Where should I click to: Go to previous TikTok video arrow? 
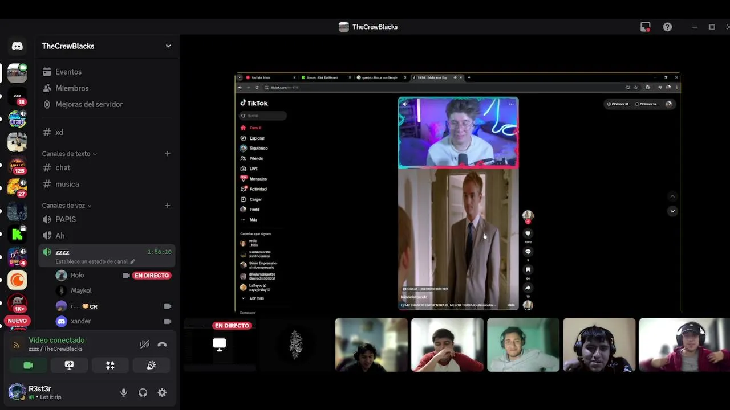[x=672, y=196]
